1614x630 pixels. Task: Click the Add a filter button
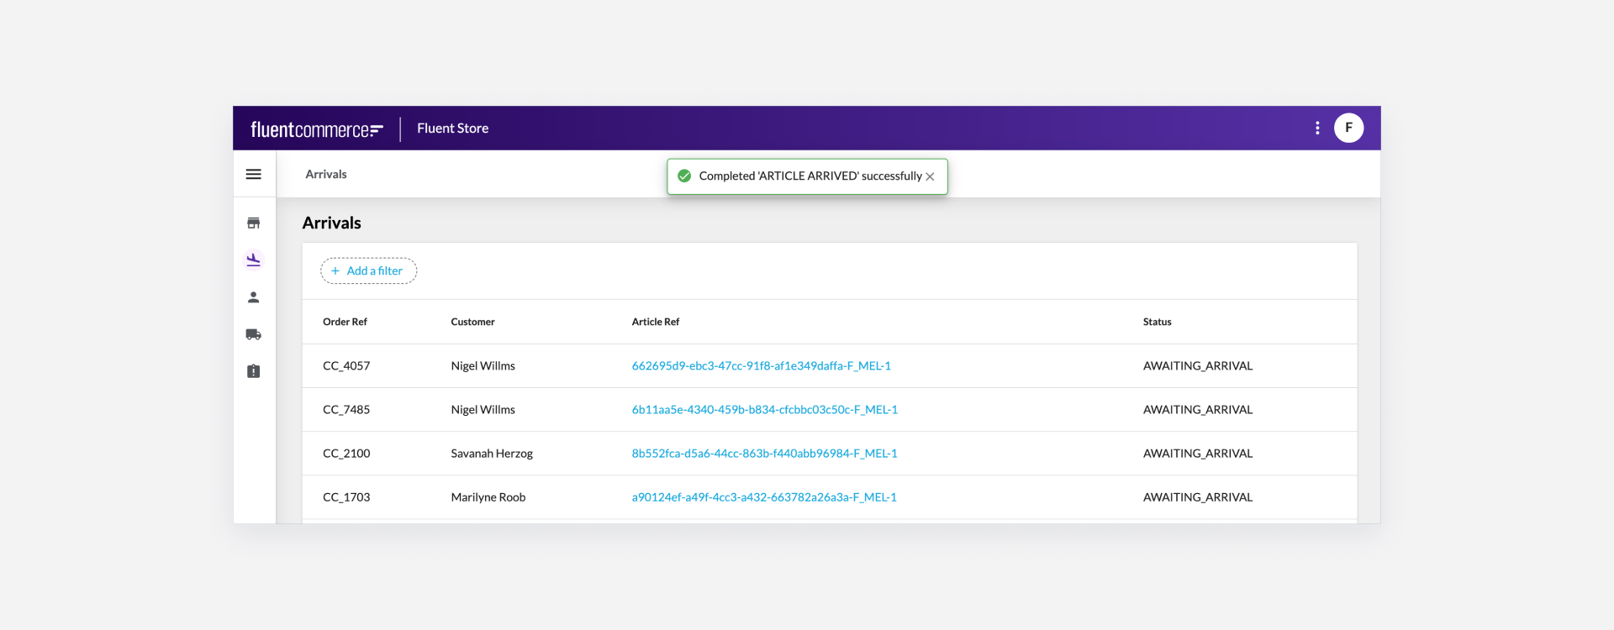coord(368,271)
